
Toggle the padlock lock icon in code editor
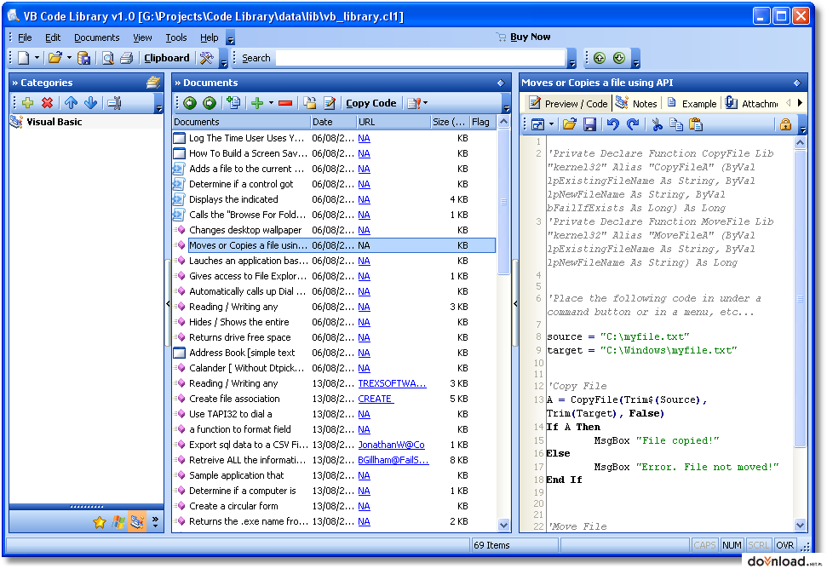785,124
